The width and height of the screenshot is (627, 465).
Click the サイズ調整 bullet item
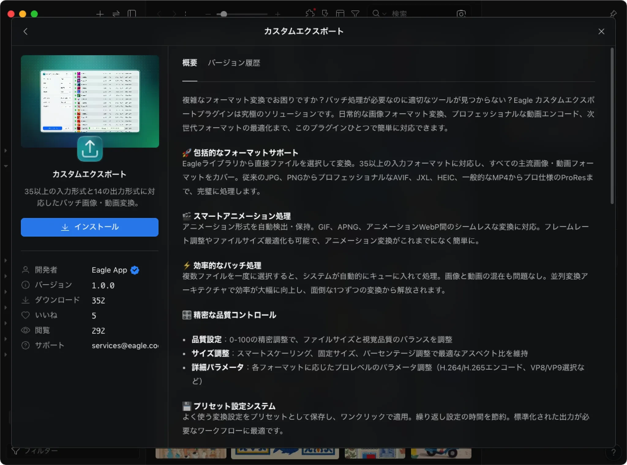360,353
